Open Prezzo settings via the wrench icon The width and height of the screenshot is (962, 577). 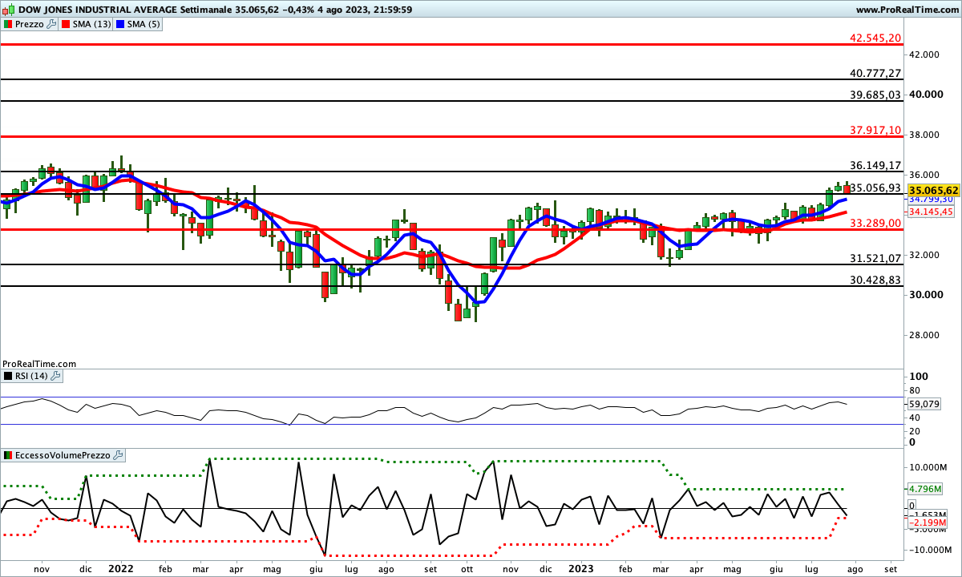(x=52, y=24)
